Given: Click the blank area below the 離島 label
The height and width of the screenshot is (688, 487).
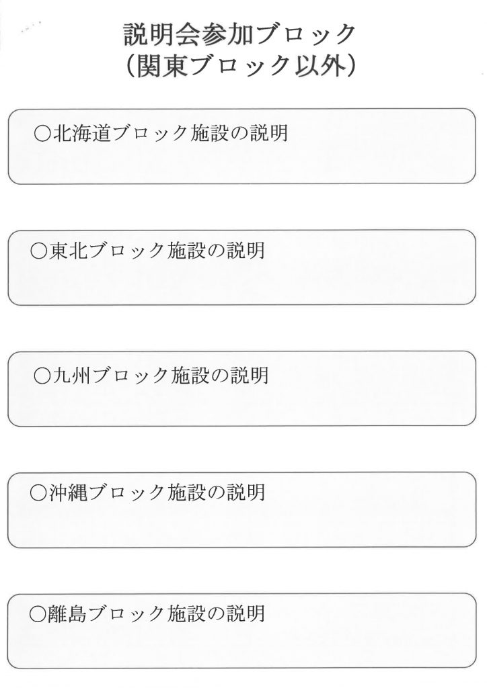Looking at the screenshot, I should (x=241, y=645).
